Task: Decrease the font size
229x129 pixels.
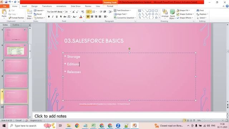Action: click(x=77, y=12)
